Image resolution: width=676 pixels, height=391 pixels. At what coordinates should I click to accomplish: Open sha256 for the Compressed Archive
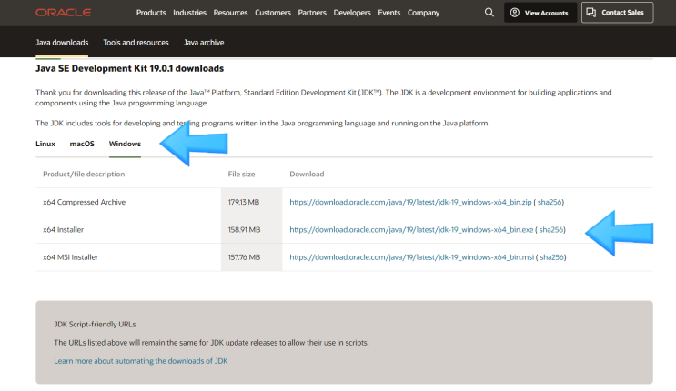point(550,202)
